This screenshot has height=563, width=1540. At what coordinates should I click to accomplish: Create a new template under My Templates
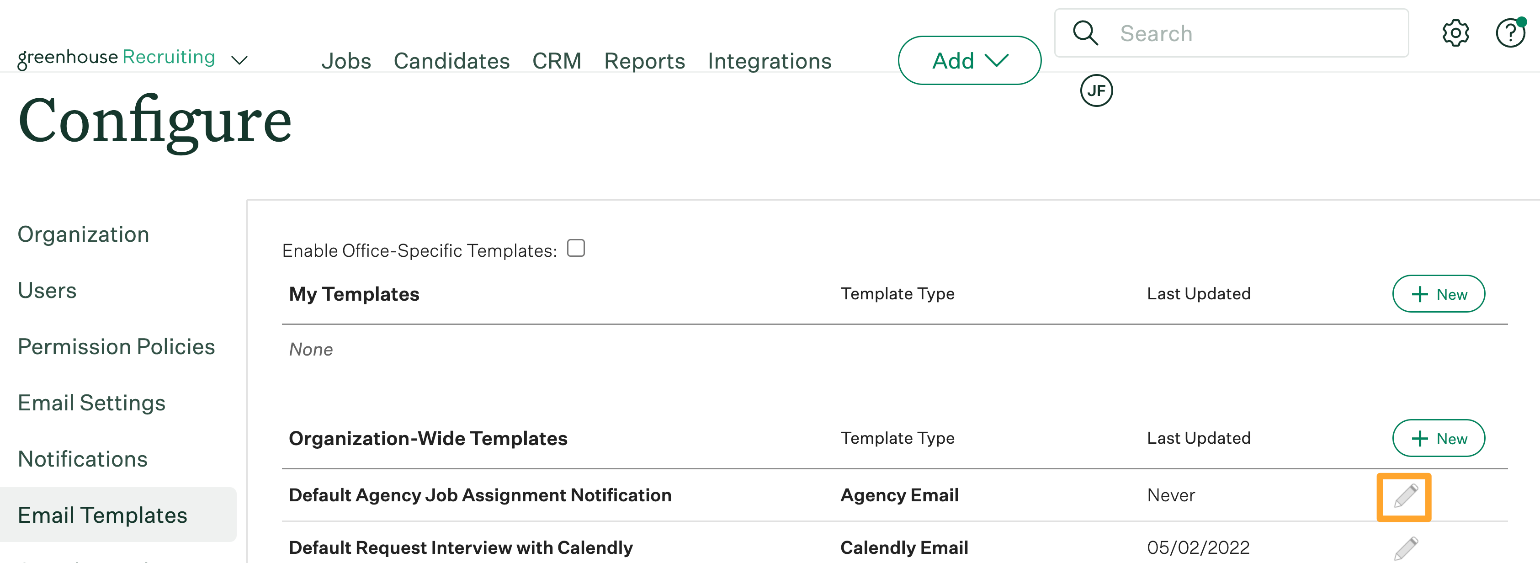(1439, 293)
